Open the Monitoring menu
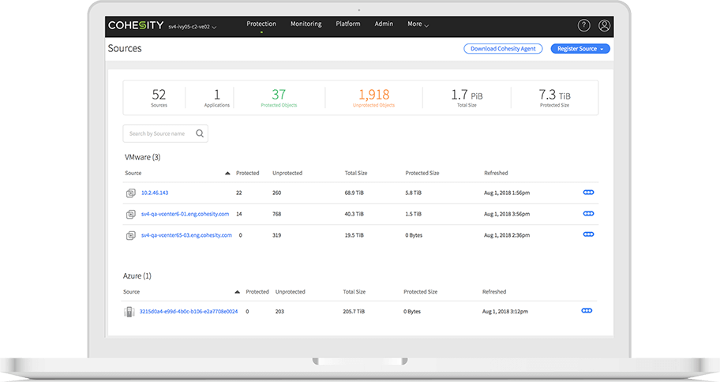720x382 pixels. pos(306,24)
